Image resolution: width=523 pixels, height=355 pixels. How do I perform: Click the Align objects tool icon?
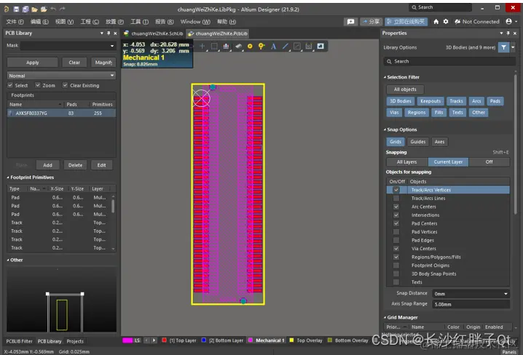[x=226, y=47]
